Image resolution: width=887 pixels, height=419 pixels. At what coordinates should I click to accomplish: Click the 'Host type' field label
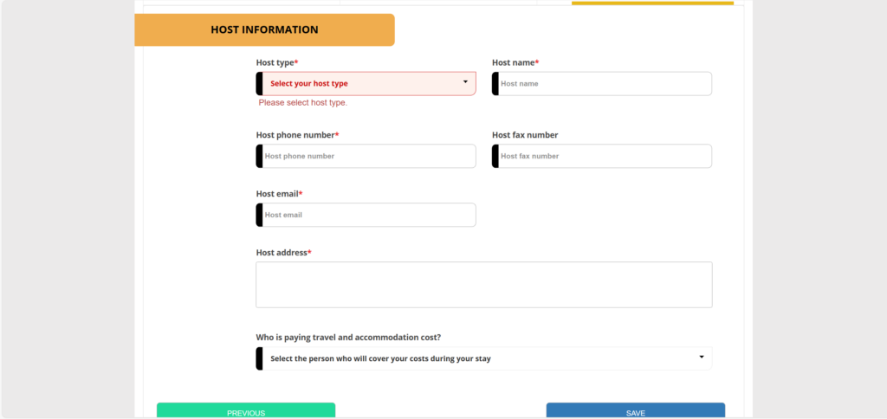click(x=276, y=63)
